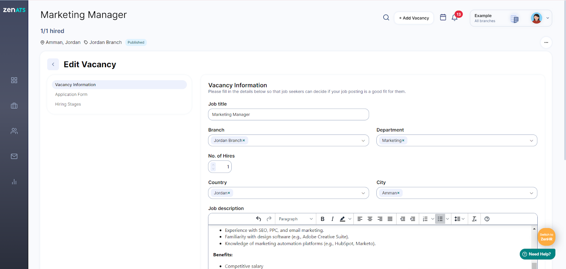Click the + Add Vacancy button
The width and height of the screenshot is (566, 269).
pos(414,18)
